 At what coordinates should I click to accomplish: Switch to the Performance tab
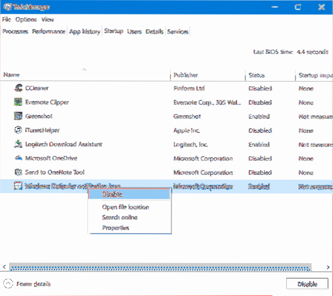pos(49,31)
